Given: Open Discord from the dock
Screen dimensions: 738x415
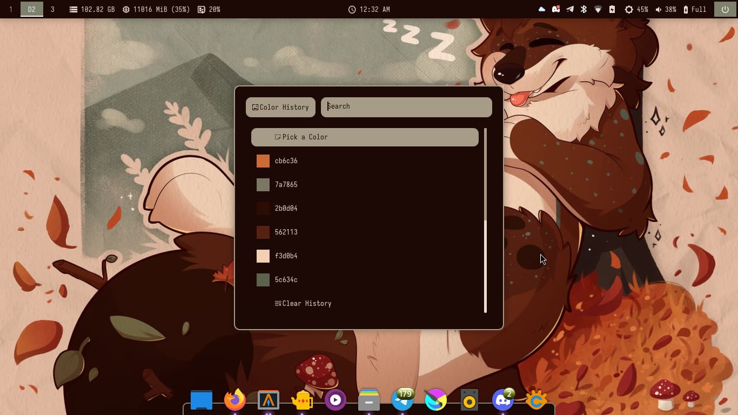Looking at the screenshot, I should pyautogui.click(x=502, y=400).
